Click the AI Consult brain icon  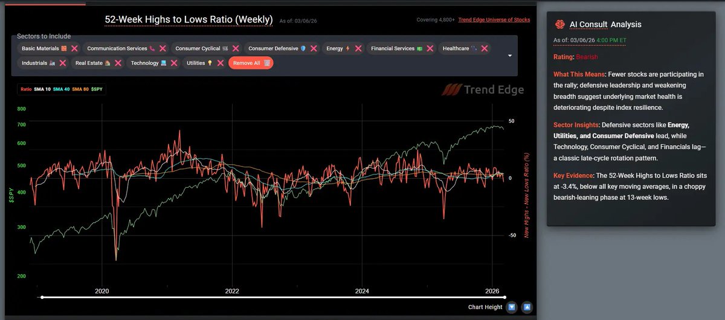coord(559,24)
